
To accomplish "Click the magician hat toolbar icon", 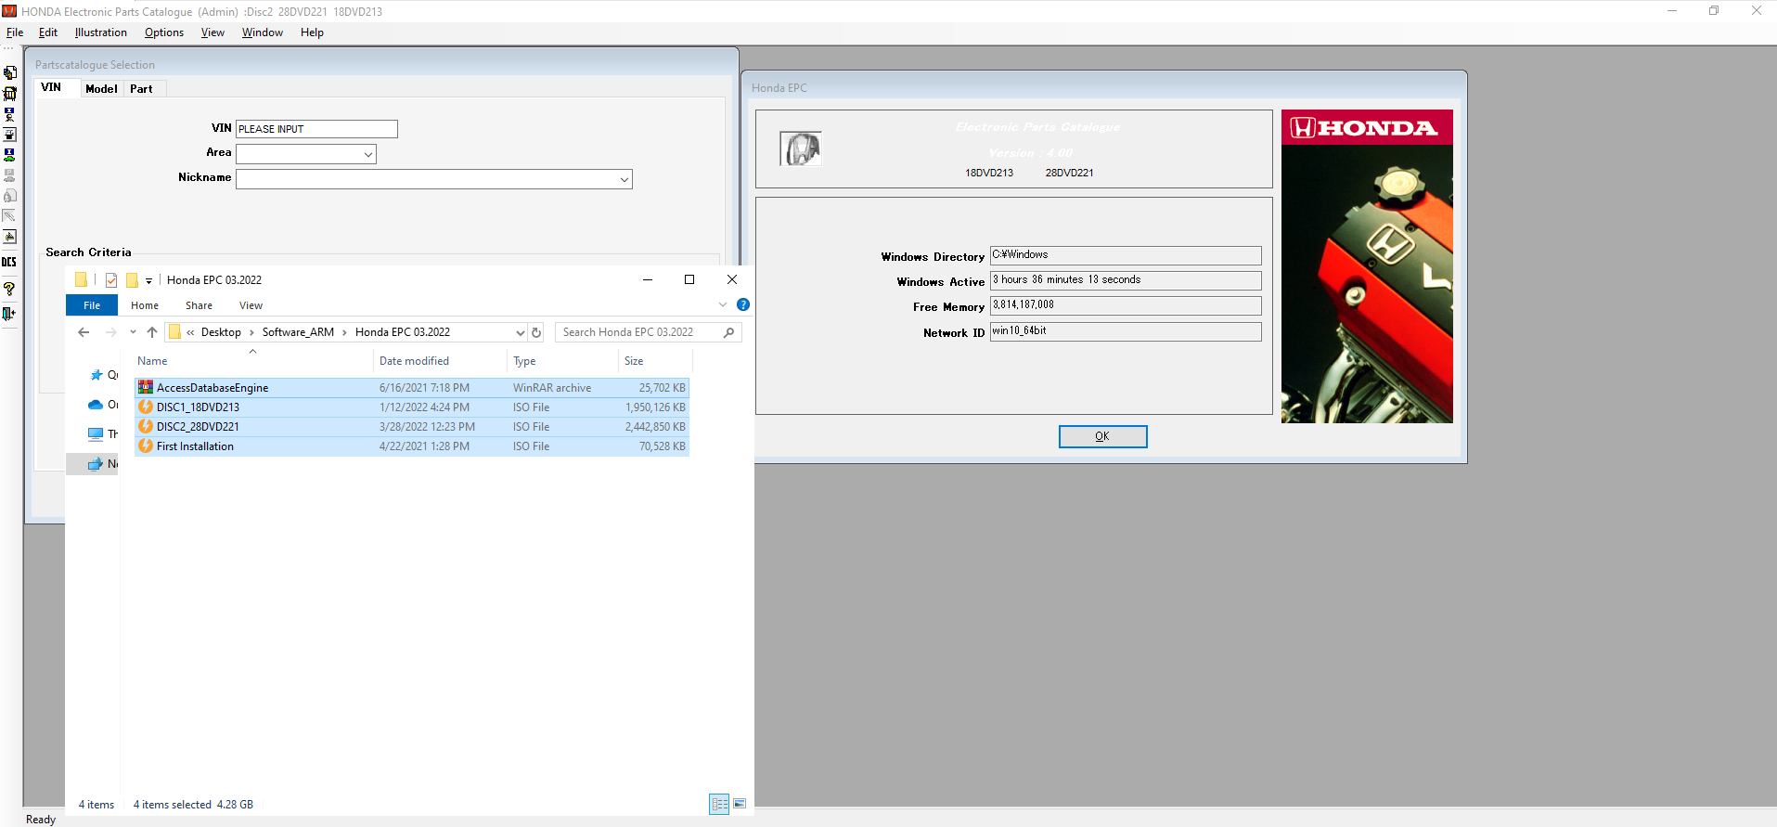I will [x=9, y=135].
